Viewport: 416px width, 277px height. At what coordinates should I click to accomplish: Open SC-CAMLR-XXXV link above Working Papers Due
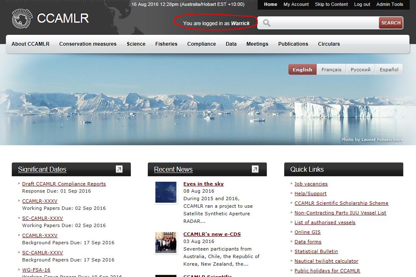(43, 218)
